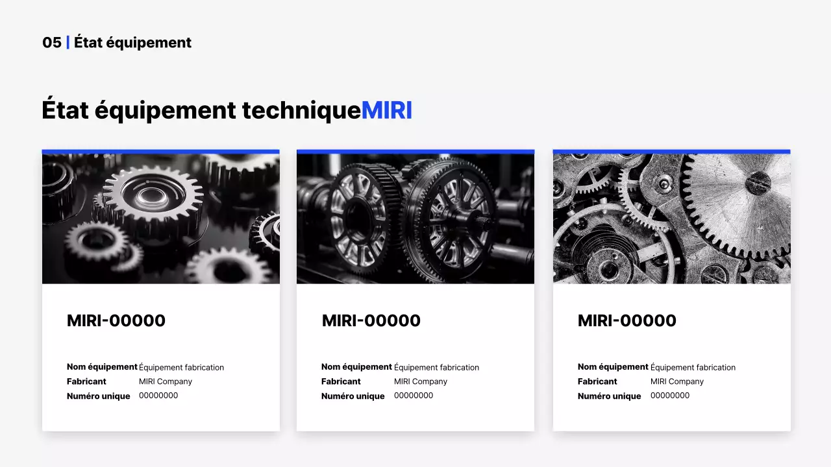This screenshot has width=831, height=467.
Task: Click 'Équipement fabrication' value on the first card
Action: point(182,367)
